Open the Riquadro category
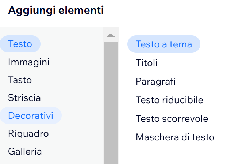This screenshot has width=227, height=164. click(28, 133)
